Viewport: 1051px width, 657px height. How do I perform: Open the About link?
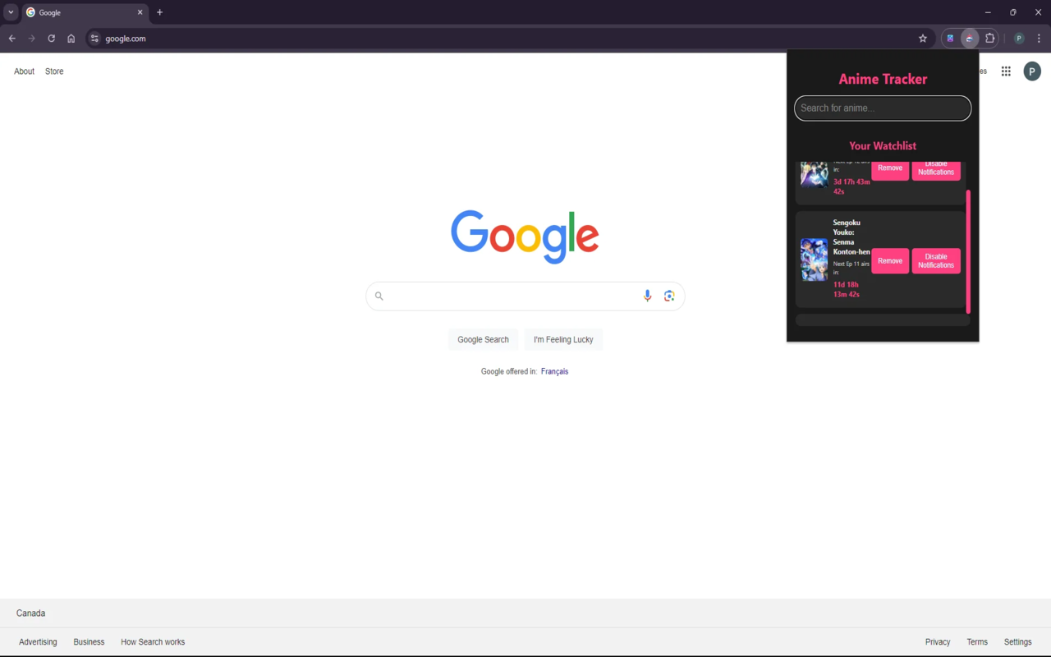pyautogui.click(x=24, y=71)
